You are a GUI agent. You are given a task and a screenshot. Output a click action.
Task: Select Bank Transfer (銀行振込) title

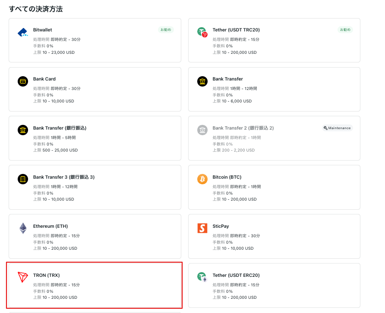[60, 128]
